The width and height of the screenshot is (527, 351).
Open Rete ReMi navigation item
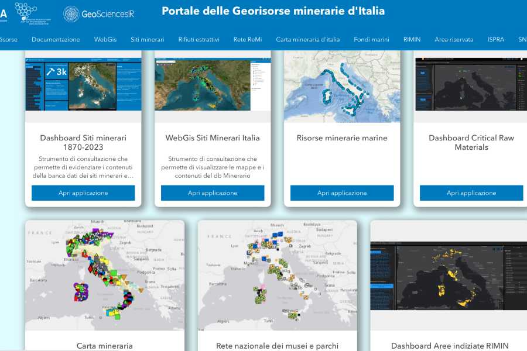pos(248,40)
